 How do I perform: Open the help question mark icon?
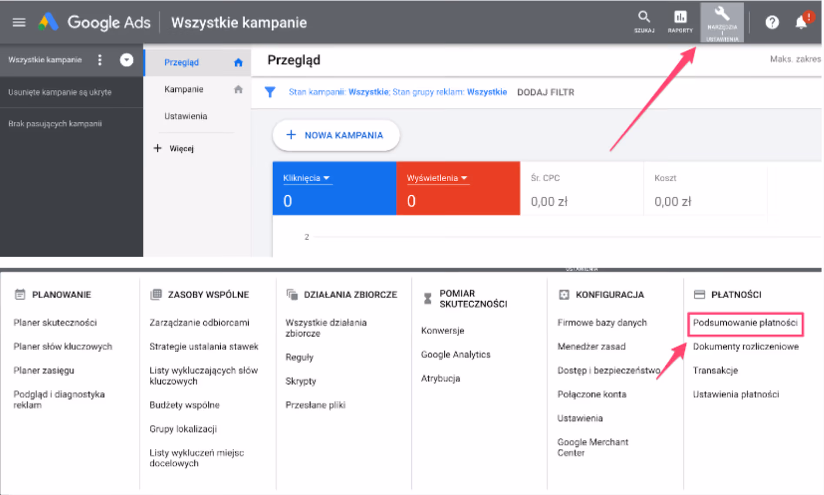(772, 22)
